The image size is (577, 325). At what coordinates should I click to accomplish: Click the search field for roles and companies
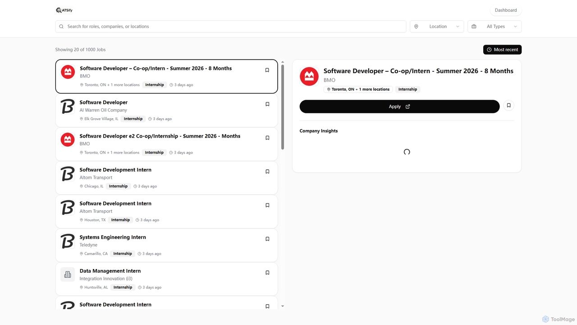[231, 26]
